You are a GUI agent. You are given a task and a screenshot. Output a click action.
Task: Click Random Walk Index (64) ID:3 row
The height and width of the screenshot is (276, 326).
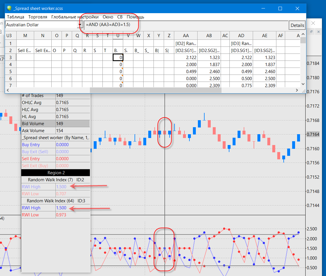pyautogui.click(x=55, y=201)
